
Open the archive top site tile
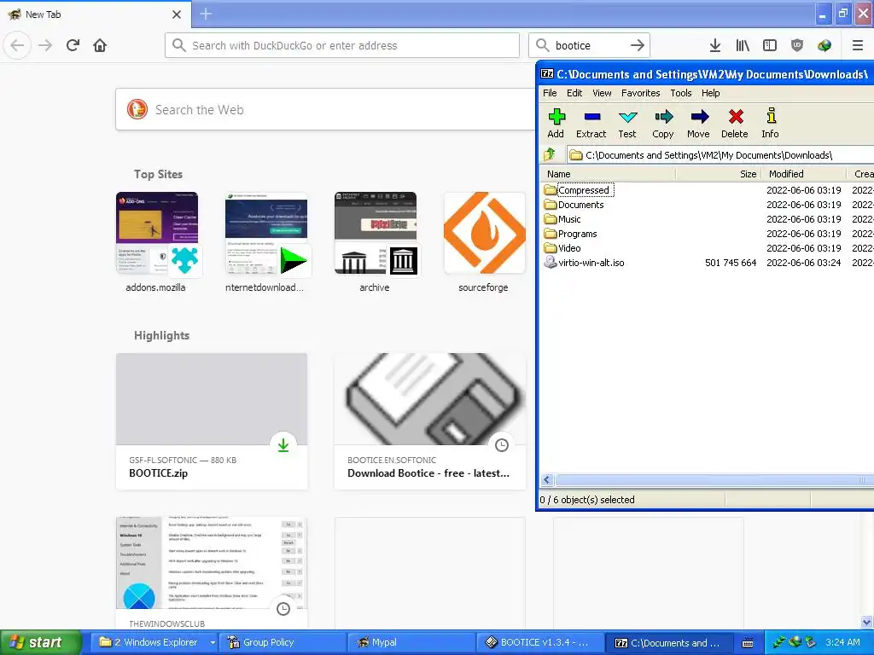click(x=376, y=243)
